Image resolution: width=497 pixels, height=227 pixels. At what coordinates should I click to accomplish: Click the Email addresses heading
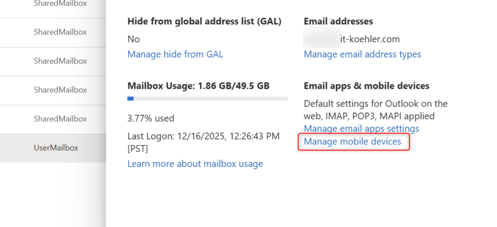[338, 21]
